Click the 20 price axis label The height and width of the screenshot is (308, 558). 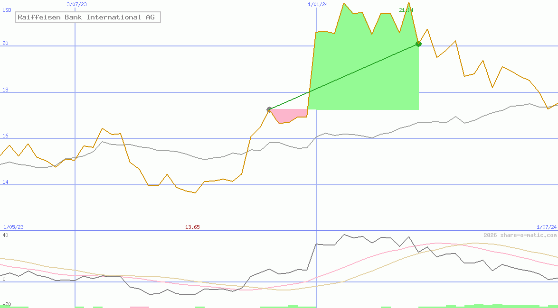(x=5, y=43)
